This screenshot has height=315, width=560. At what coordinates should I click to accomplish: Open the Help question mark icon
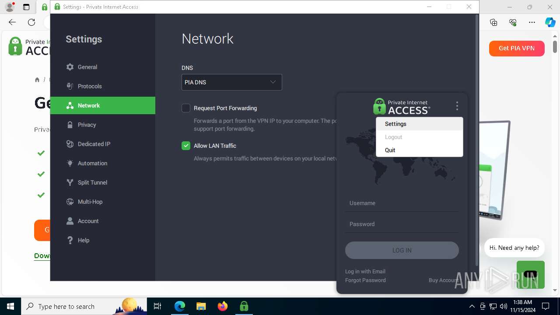tap(70, 240)
